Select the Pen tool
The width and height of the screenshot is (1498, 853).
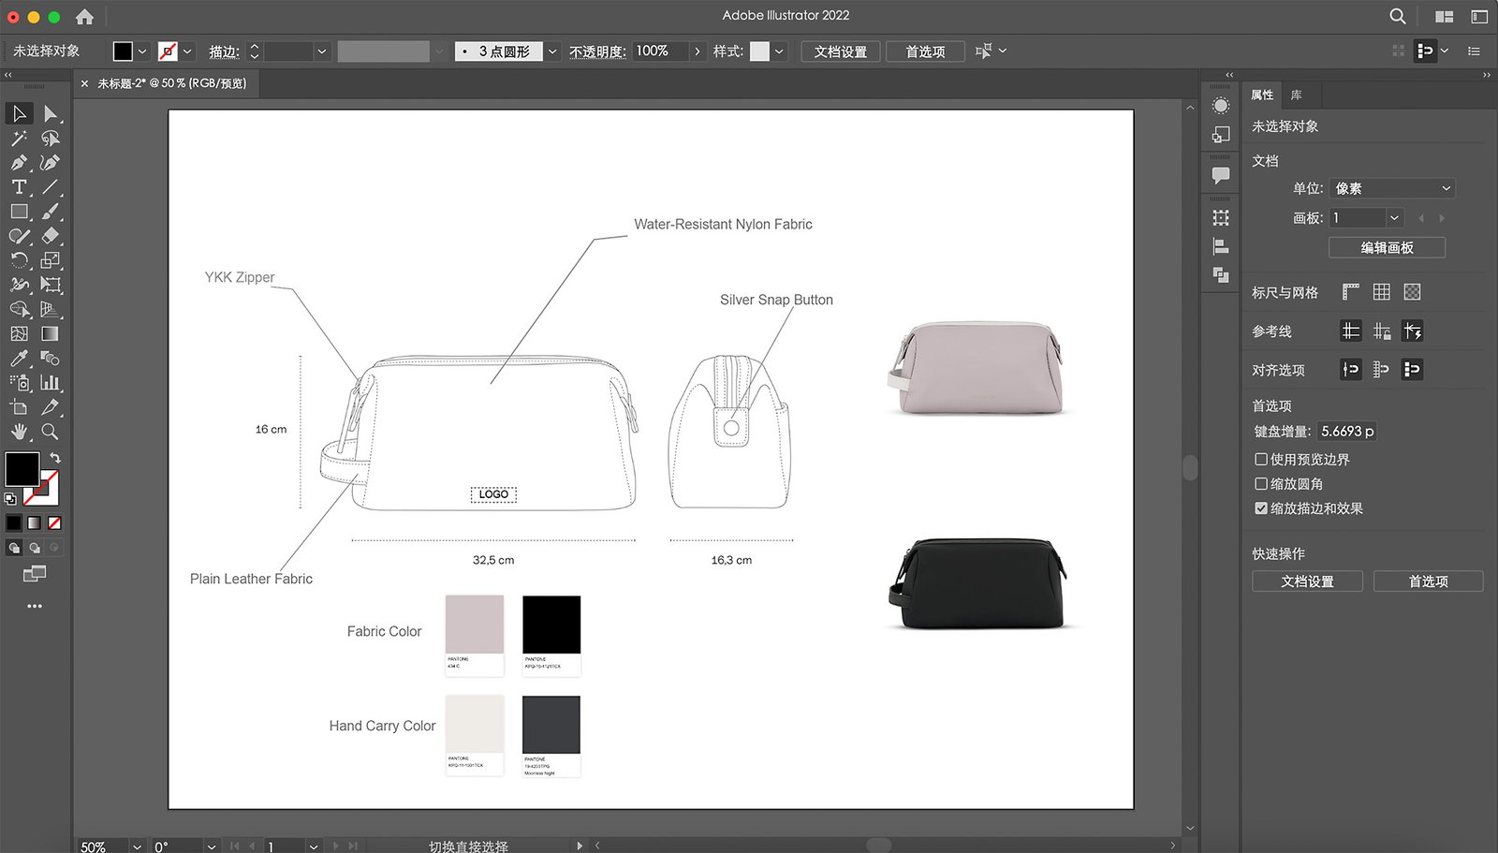point(19,163)
